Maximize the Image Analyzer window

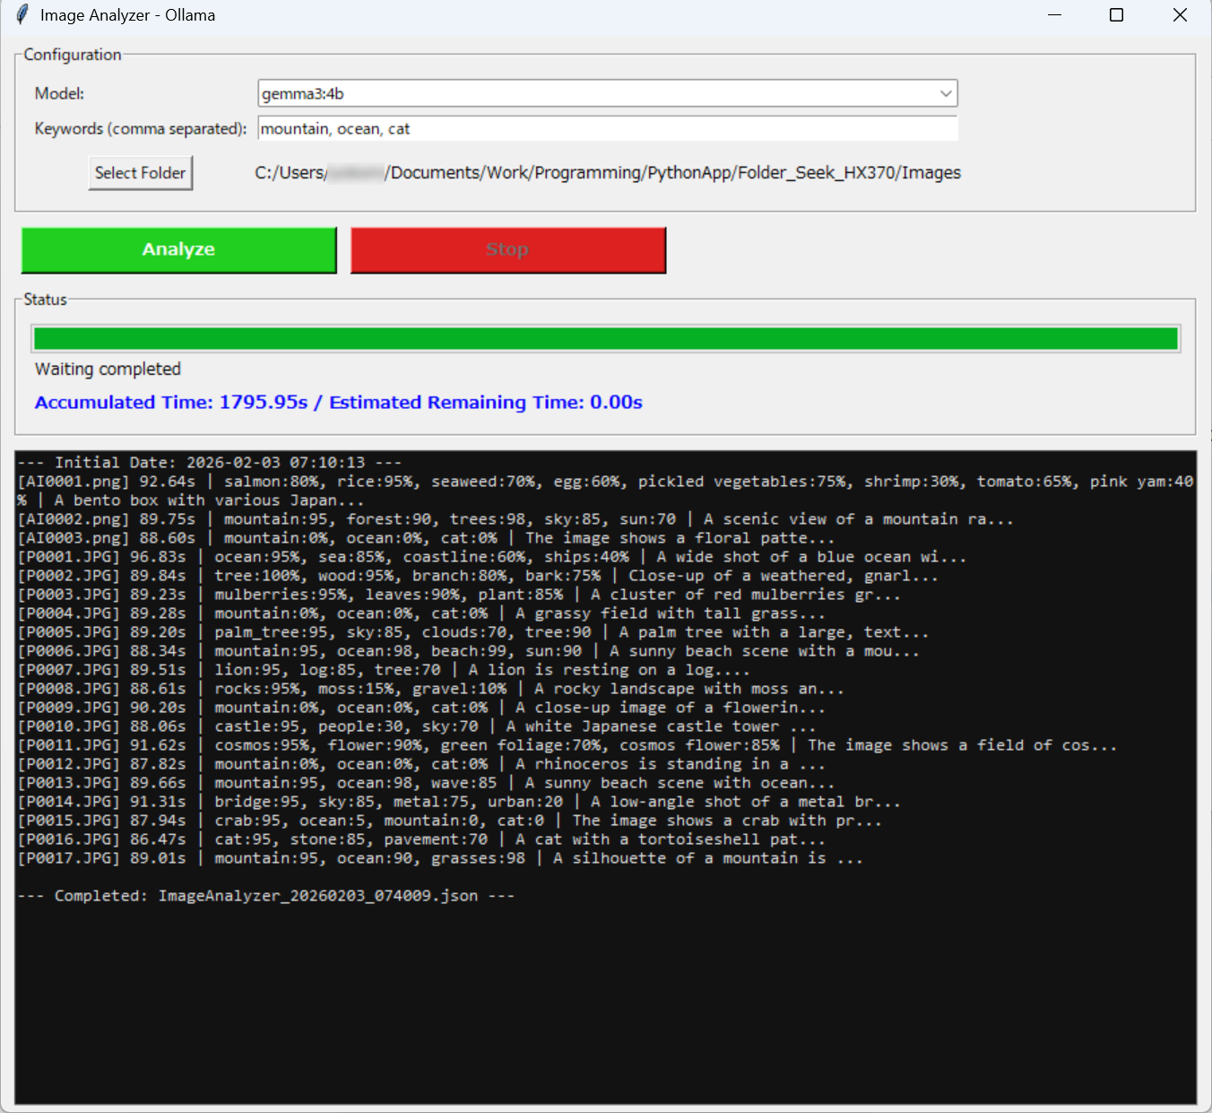[x=1116, y=15]
